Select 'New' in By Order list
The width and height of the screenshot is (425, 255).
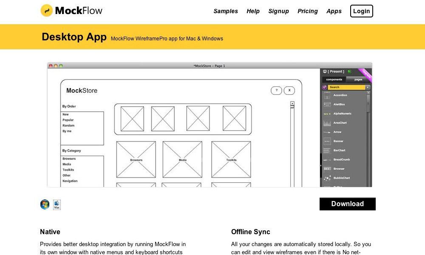(x=65, y=114)
